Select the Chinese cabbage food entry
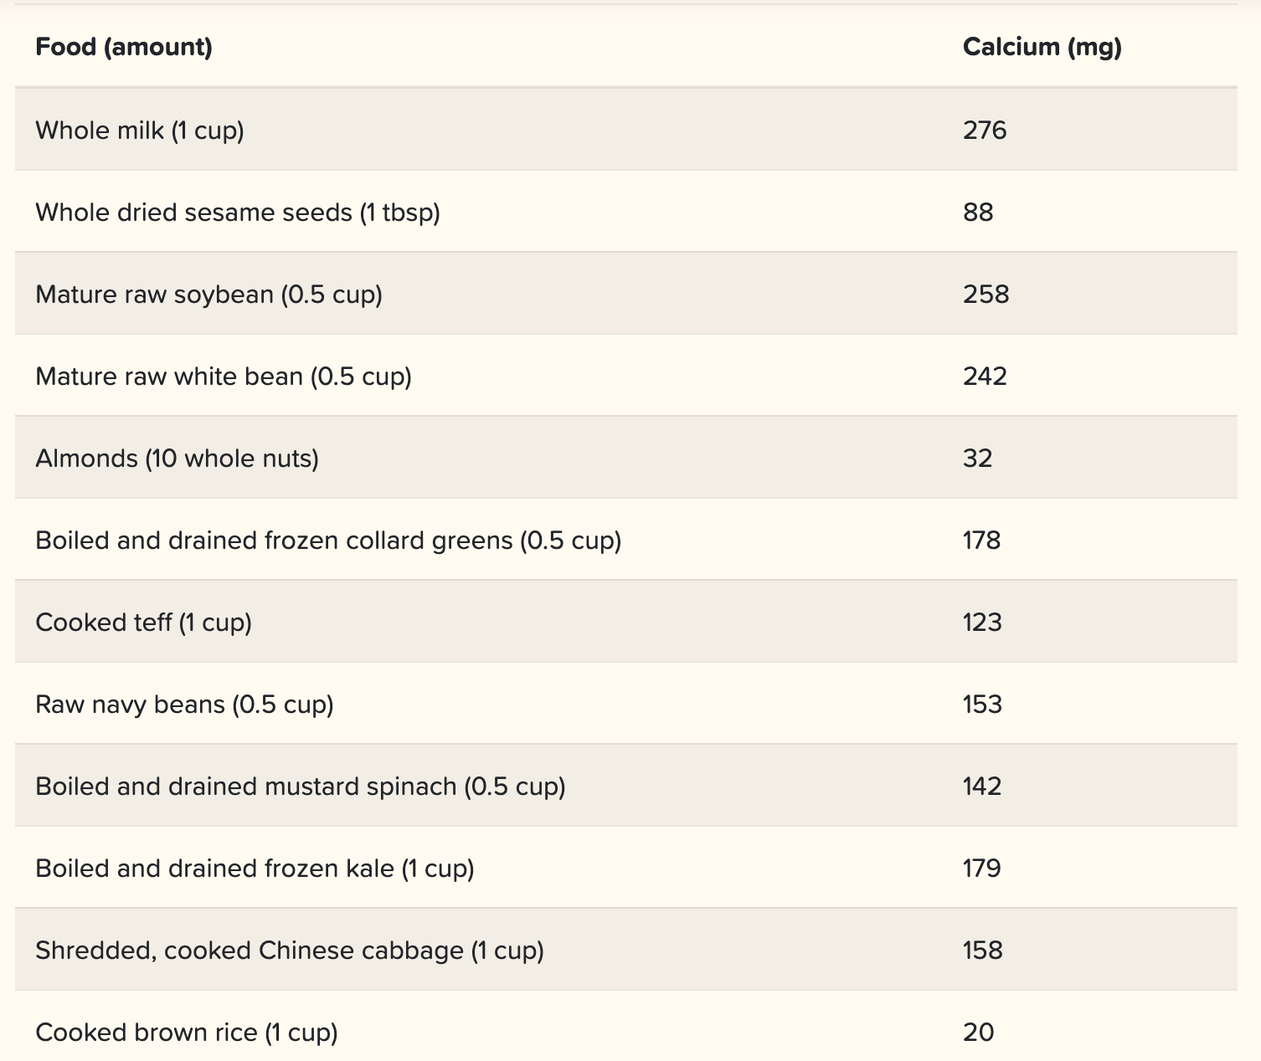1261x1061 pixels. coord(290,951)
